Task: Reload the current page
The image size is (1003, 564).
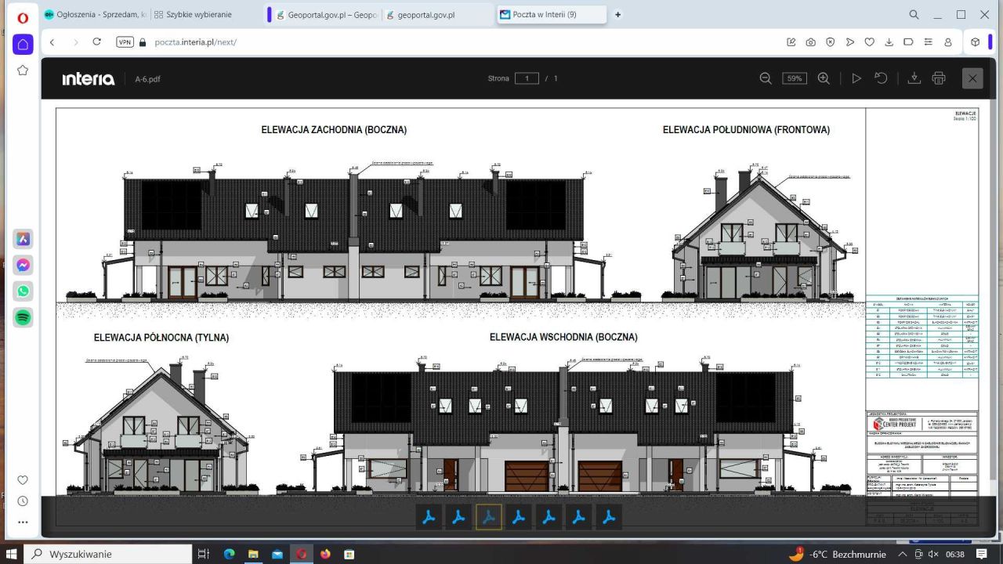Action: point(96,42)
